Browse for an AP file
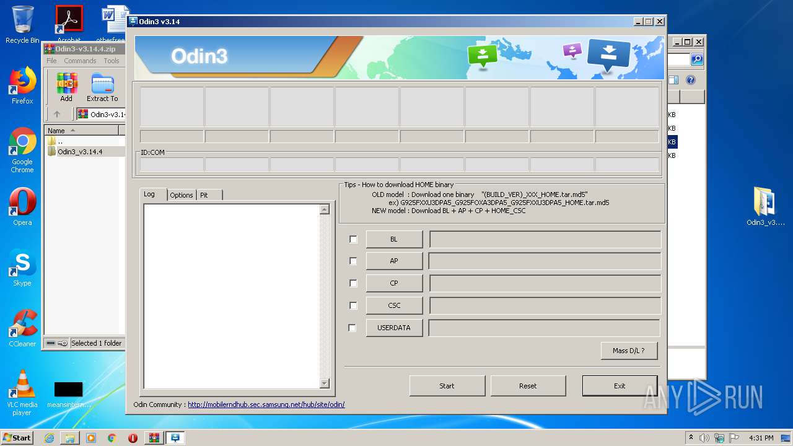The height and width of the screenshot is (446, 793). (x=394, y=261)
